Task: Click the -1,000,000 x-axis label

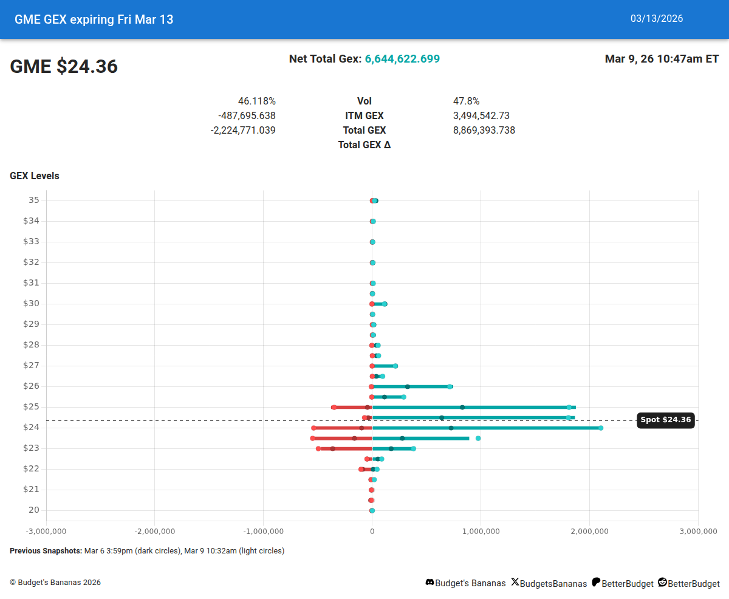Action: click(x=263, y=531)
